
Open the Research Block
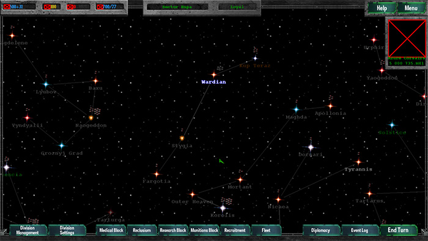(x=173, y=231)
